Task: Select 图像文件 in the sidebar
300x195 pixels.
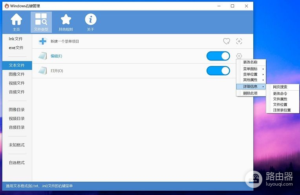Action: [16, 74]
